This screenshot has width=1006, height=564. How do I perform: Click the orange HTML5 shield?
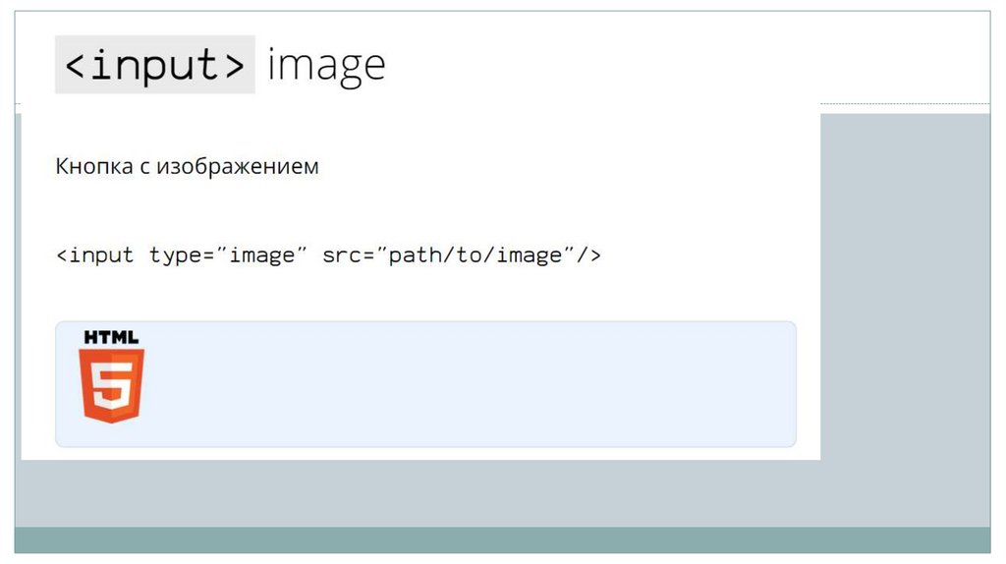[111, 386]
